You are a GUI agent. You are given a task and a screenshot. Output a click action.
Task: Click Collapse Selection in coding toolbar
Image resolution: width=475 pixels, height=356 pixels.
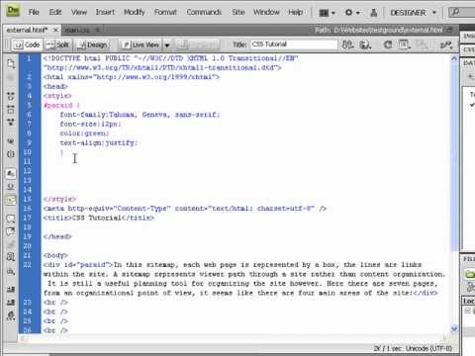pos(11,109)
